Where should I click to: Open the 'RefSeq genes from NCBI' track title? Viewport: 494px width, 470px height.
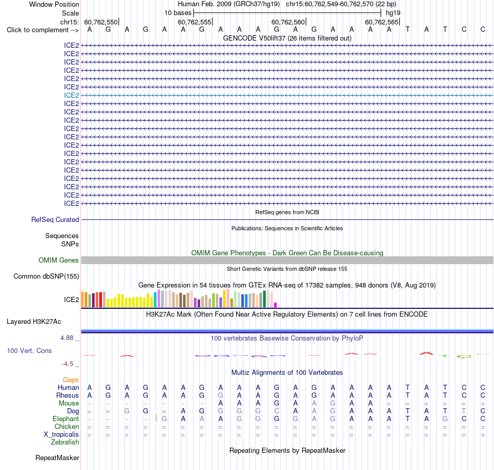(287, 212)
